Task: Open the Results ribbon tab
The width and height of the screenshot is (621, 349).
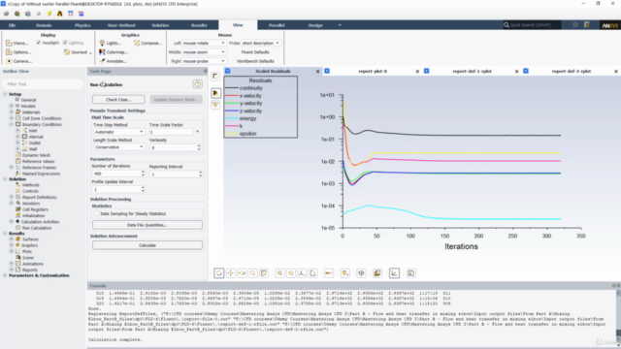Action: [199, 25]
